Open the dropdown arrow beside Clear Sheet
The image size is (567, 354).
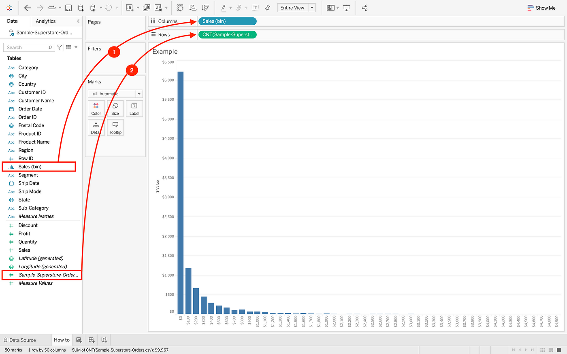pos(166,8)
